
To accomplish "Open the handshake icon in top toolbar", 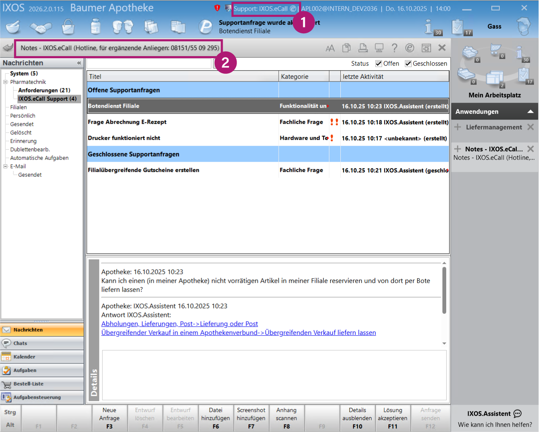I will 40,27.
